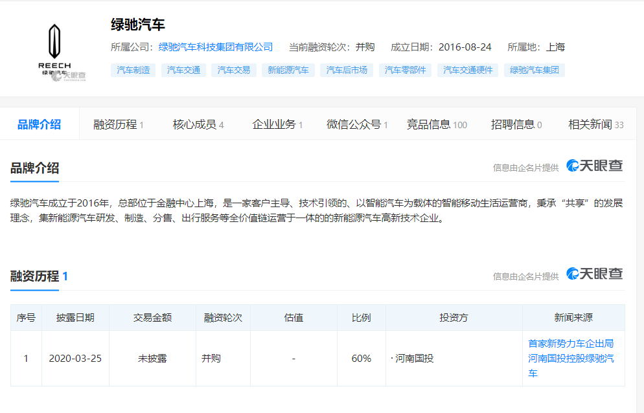Click the 未披露 amount cell
Viewport: 644px width, 413px height.
(x=152, y=359)
